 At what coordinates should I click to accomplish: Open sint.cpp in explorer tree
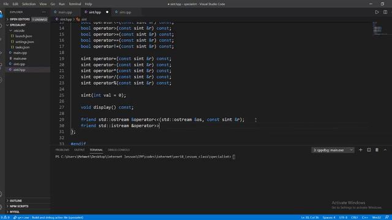click(28, 64)
